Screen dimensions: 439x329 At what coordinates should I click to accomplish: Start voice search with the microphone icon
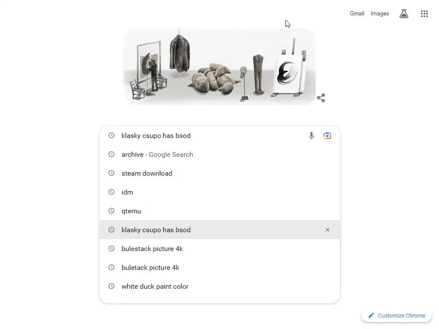tap(311, 136)
